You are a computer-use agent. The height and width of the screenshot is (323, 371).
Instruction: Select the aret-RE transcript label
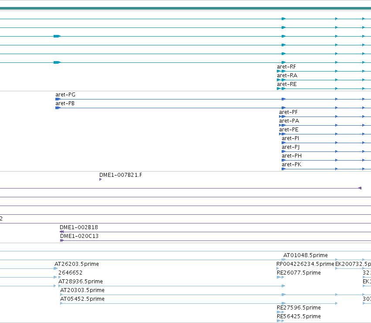click(x=287, y=84)
